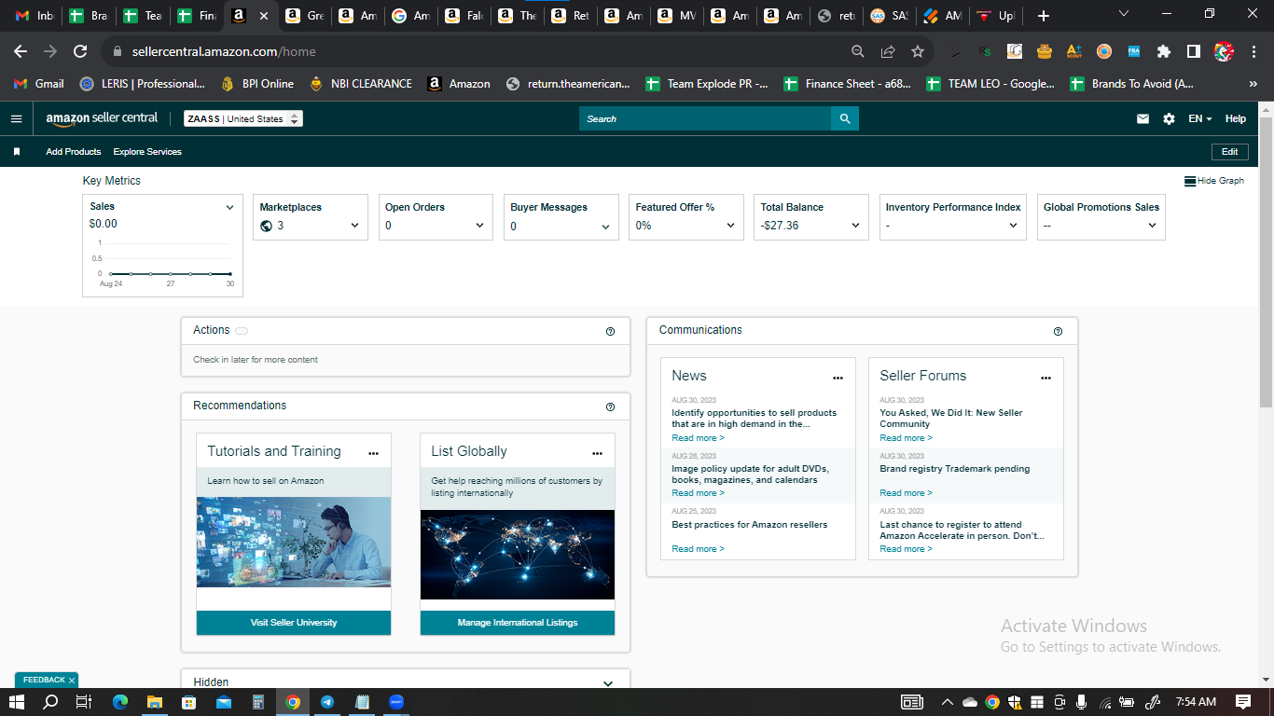Open the Tutorials and Training three-dot menu
Viewport: 1274px width, 716px height.
(373, 453)
